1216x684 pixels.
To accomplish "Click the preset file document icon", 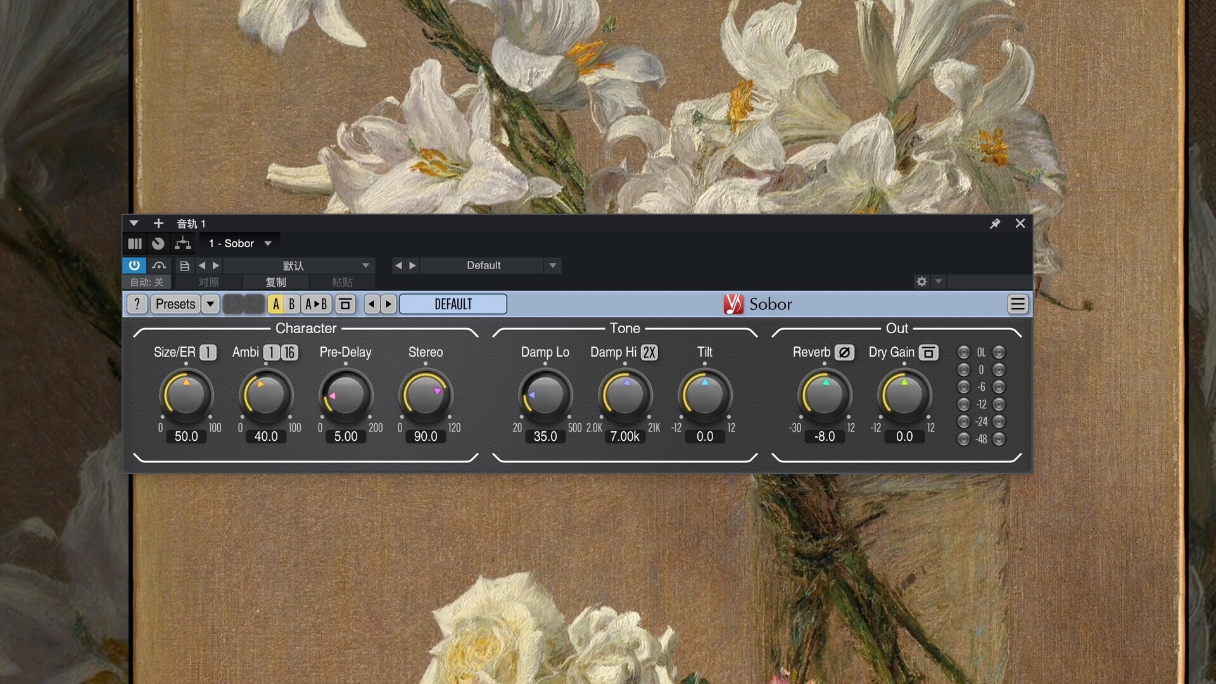I will pos(184,266).
